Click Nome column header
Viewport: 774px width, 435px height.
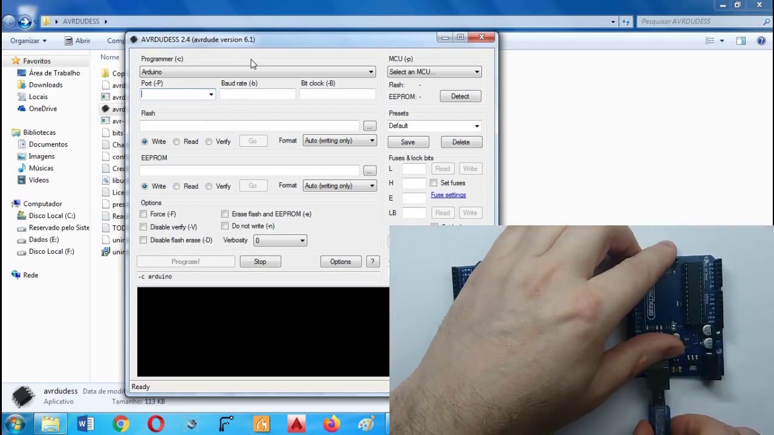(109, 57)
